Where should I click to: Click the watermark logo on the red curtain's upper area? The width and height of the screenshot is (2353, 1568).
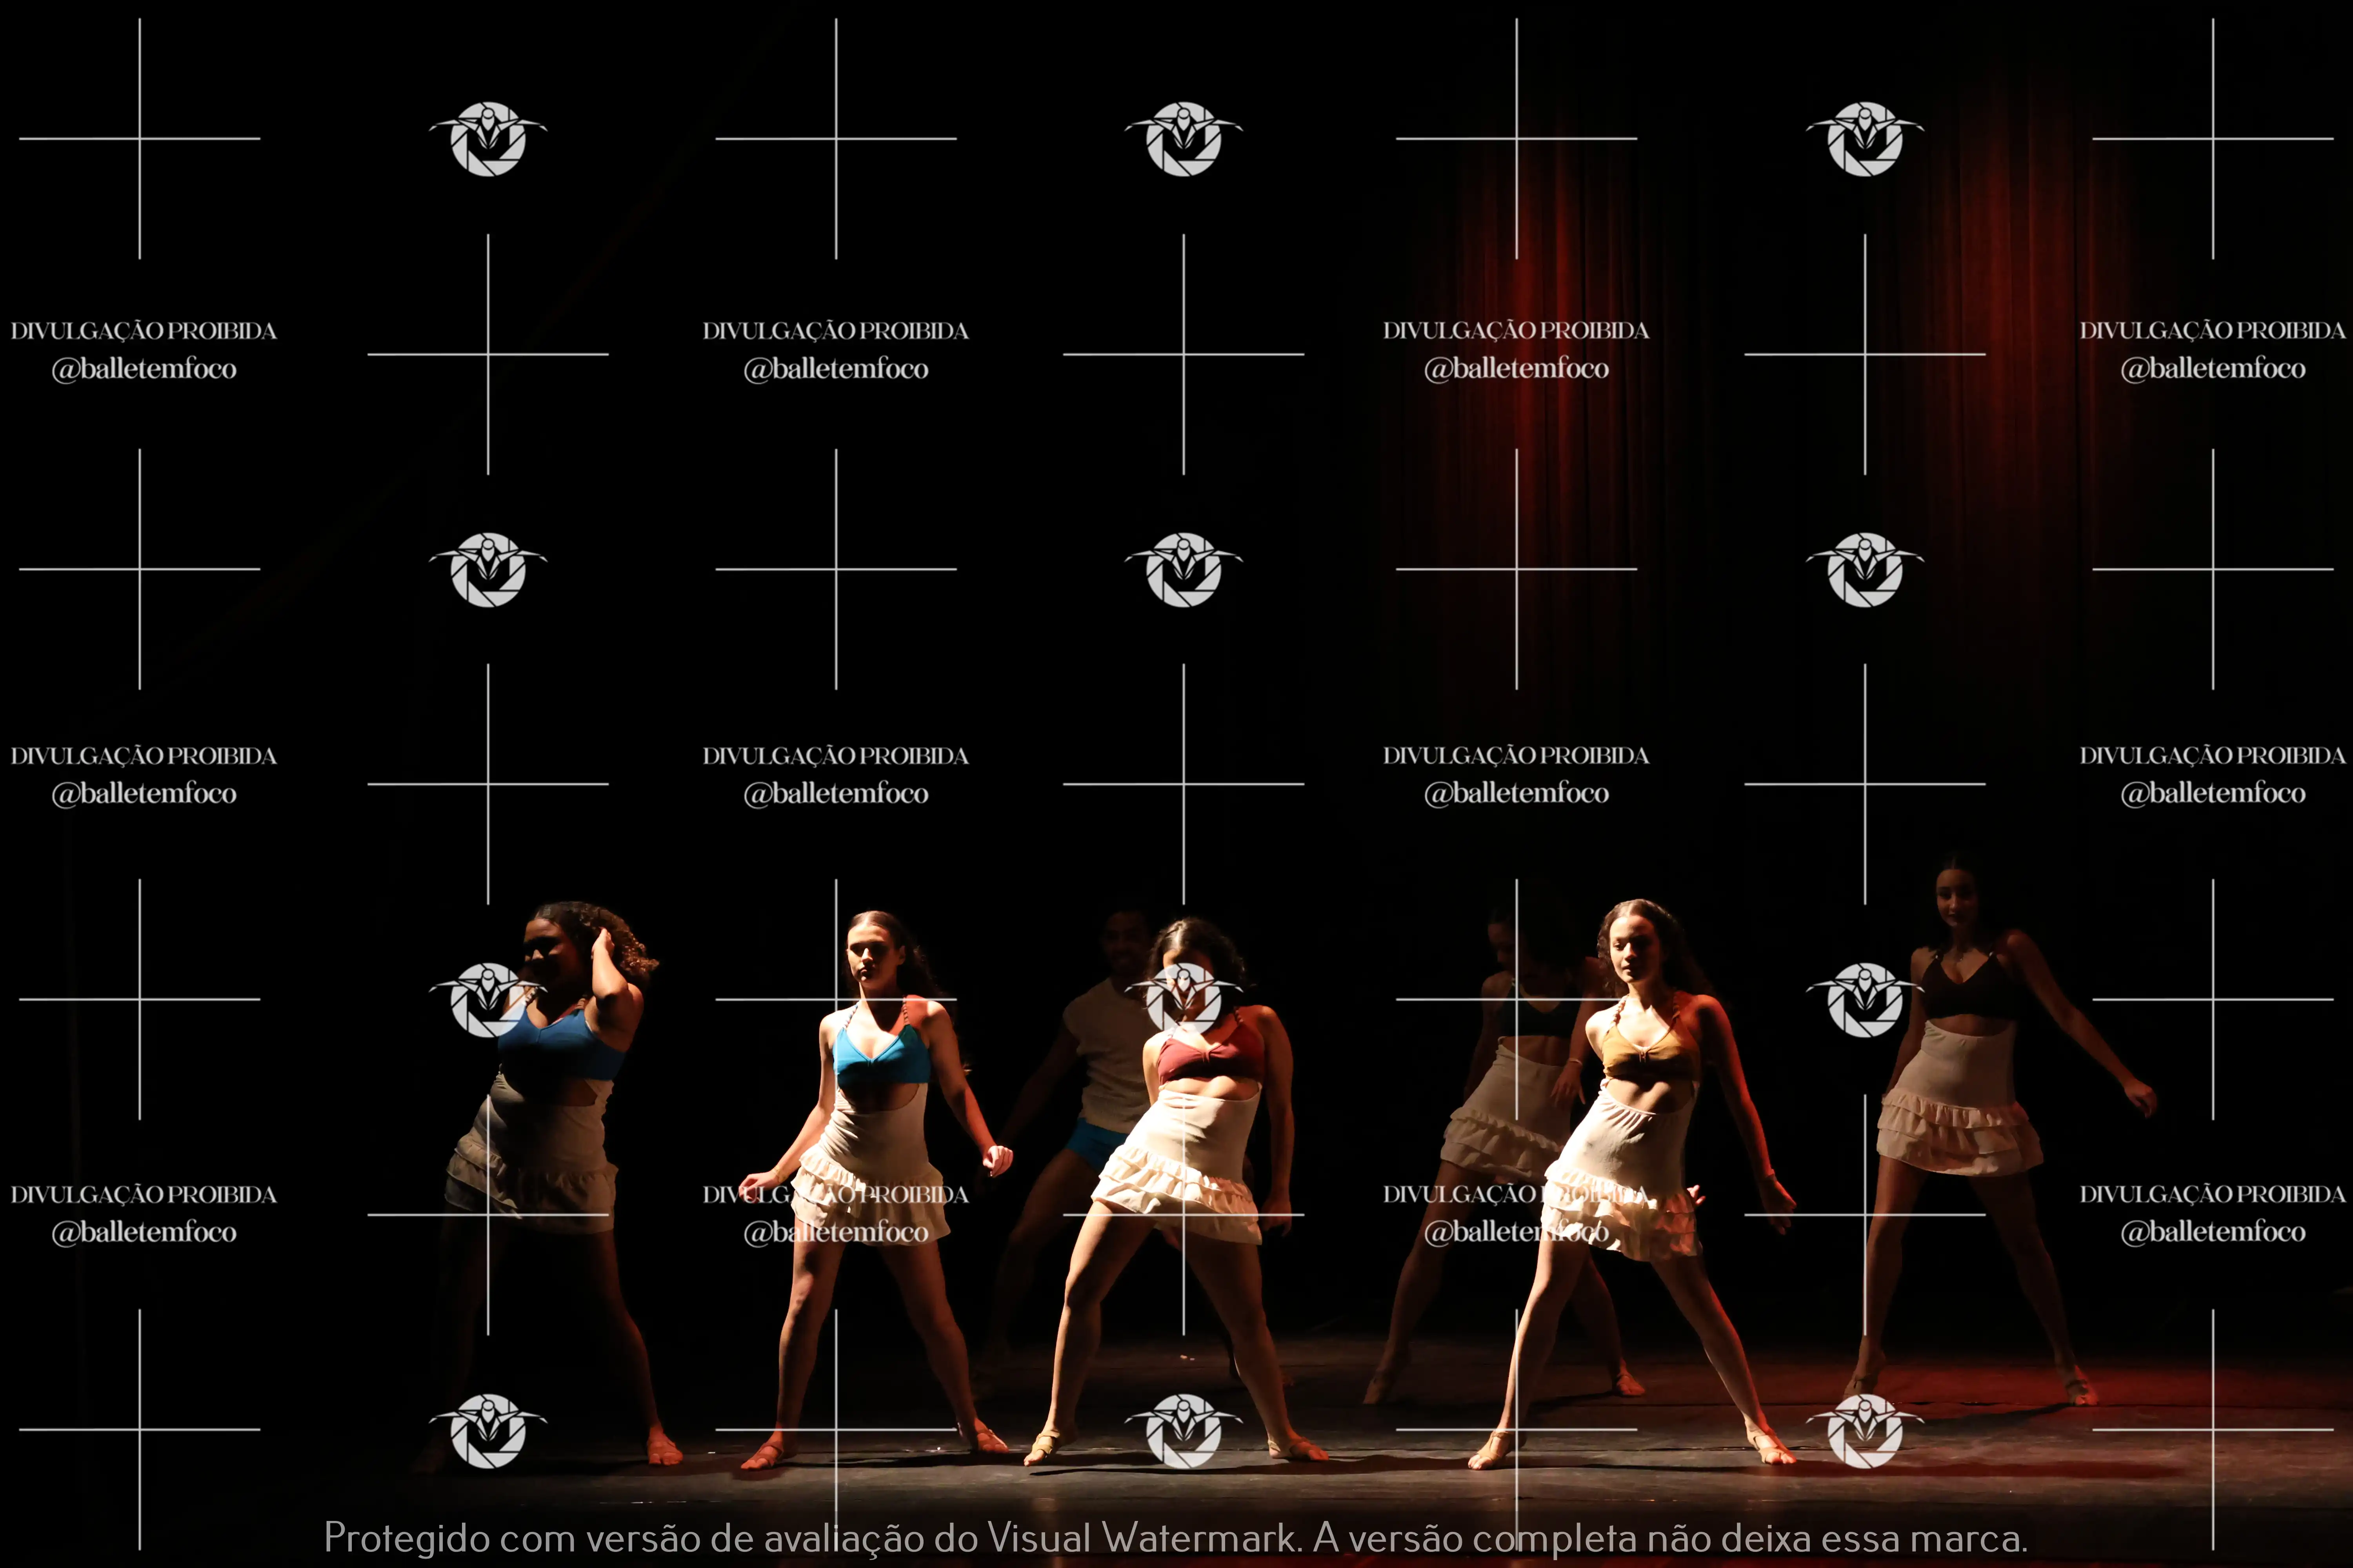(1864, 138)
